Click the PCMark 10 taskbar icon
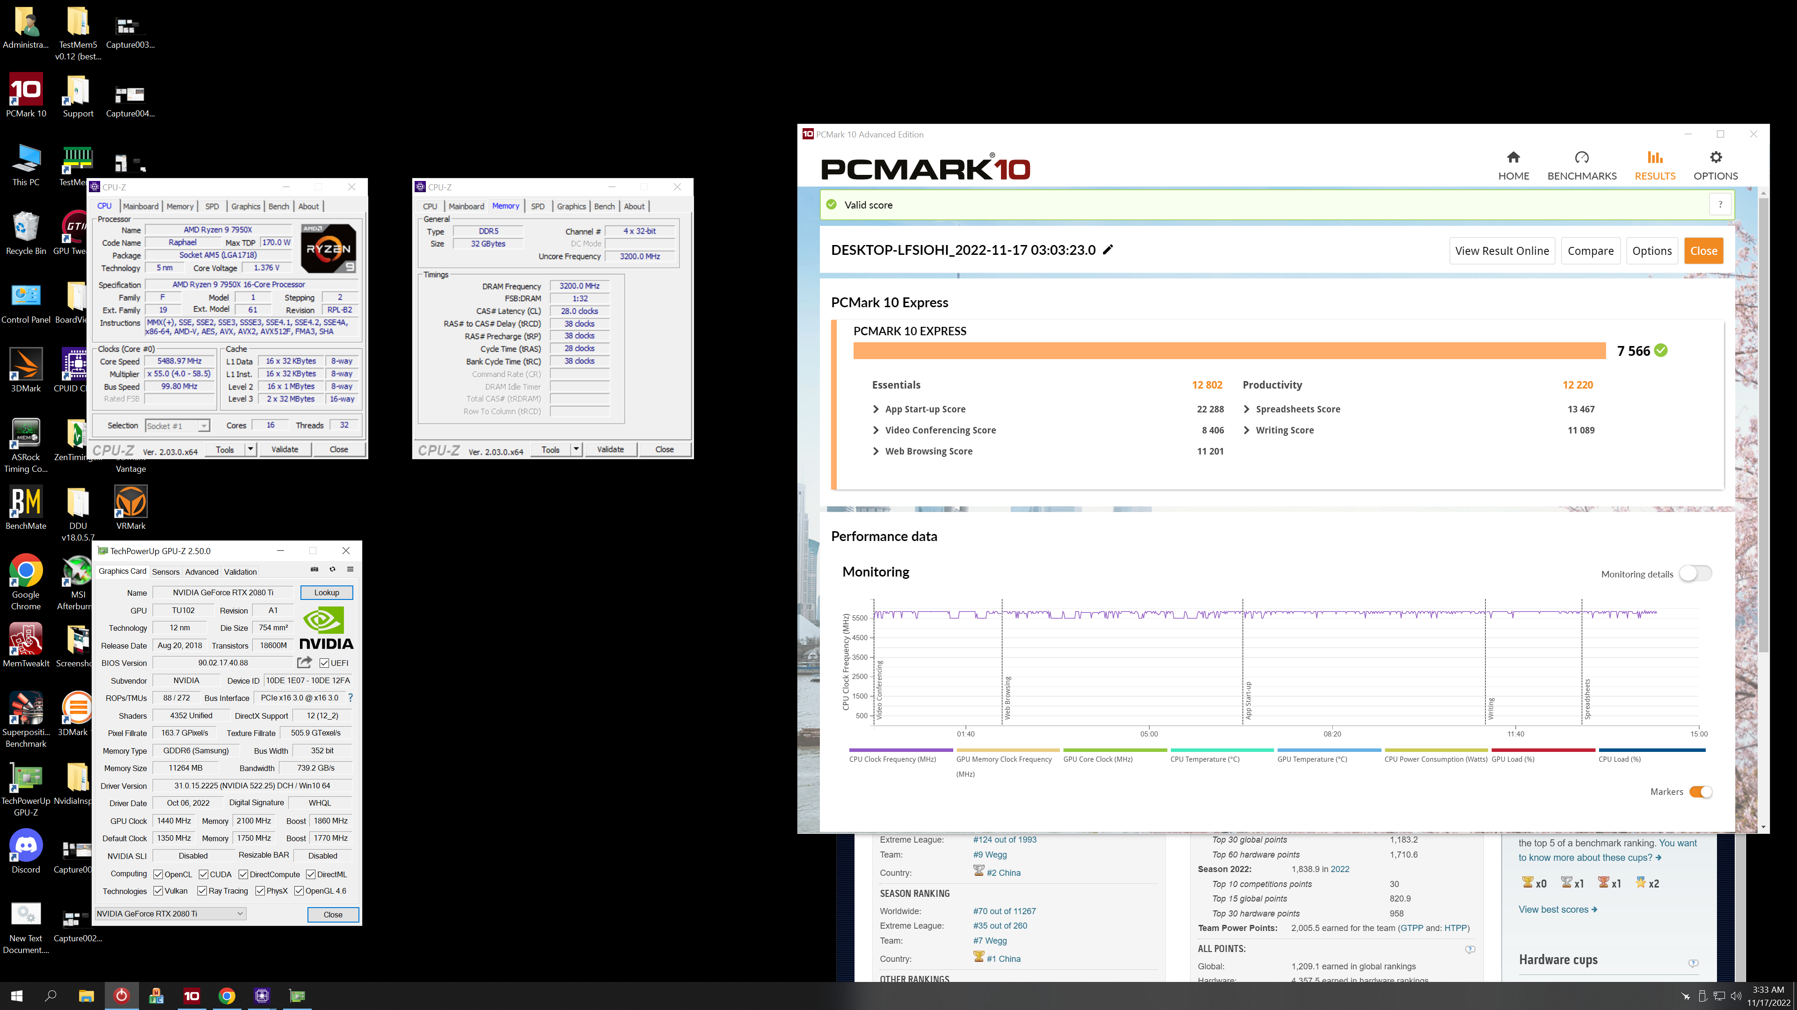The image size is (1797, 1010). (192, 996)
